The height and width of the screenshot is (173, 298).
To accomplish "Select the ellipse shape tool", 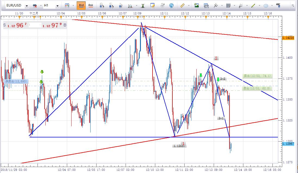I will [266, 6].
